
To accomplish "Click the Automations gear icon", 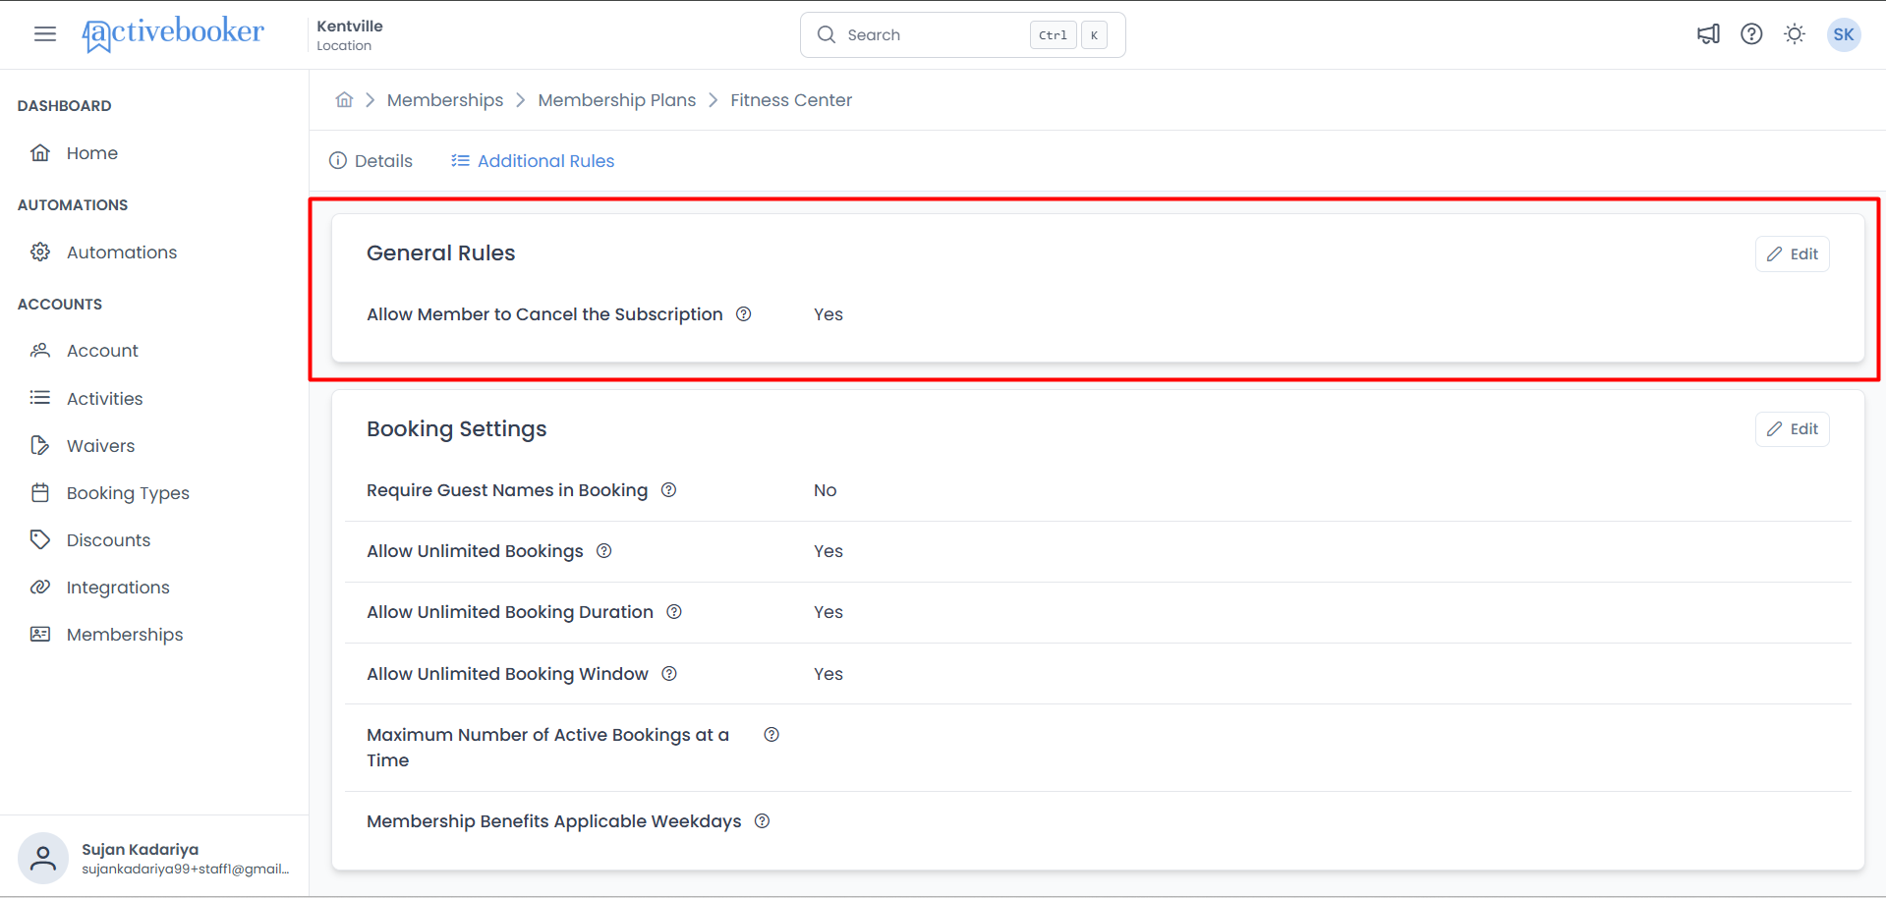I will coord(40,252).
